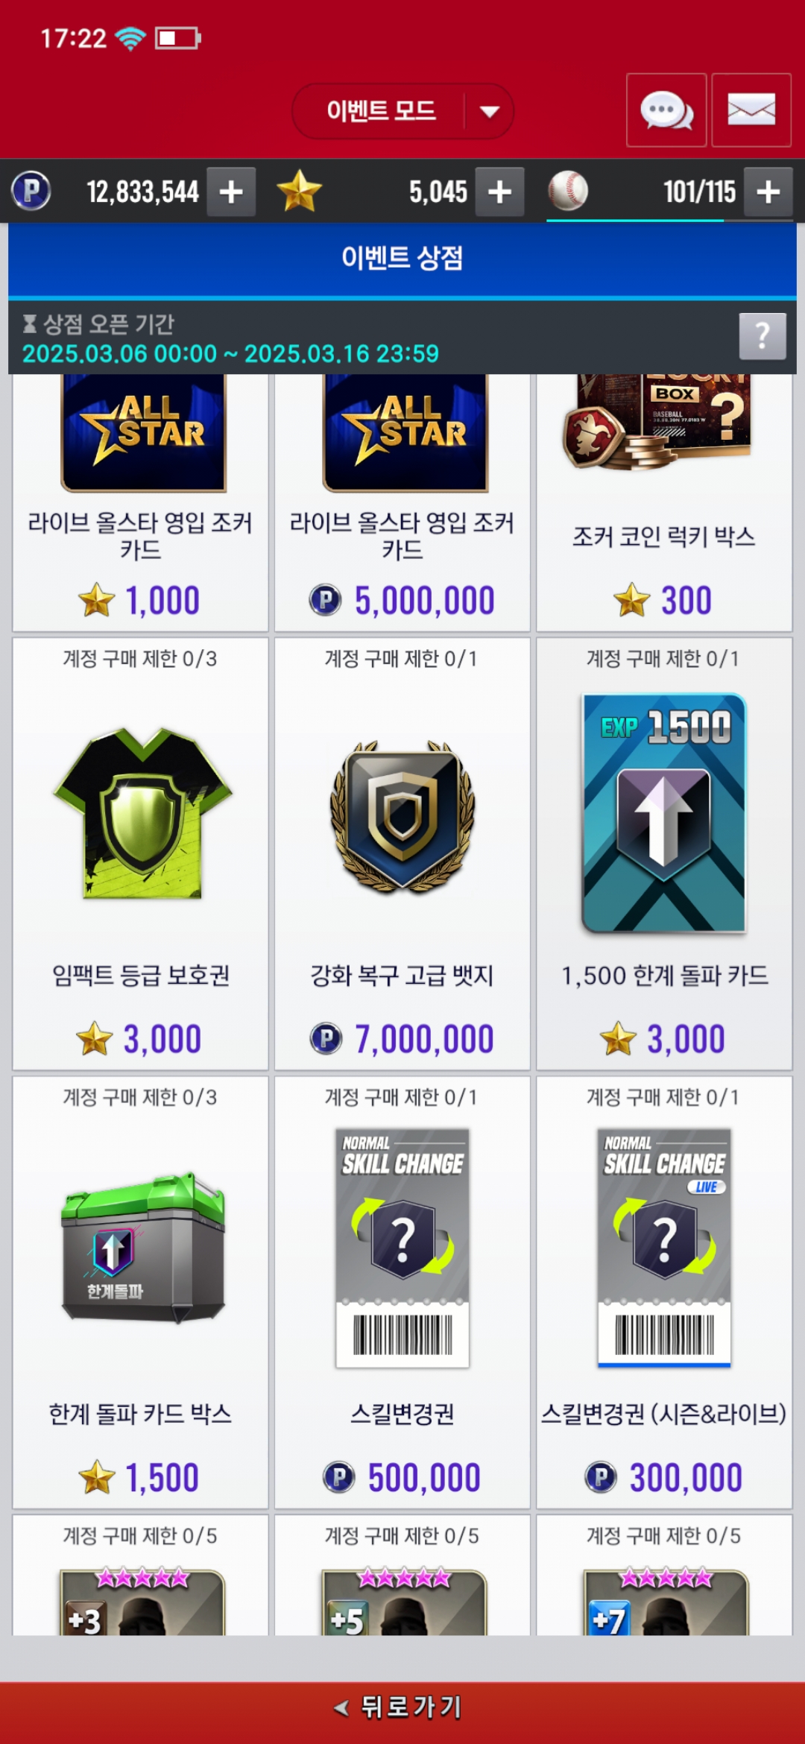The image size is (805, 1744).
Task: Buy 스킬변경권 (시즌&라이브) for 300,000 points
Action: point(664,1292)
